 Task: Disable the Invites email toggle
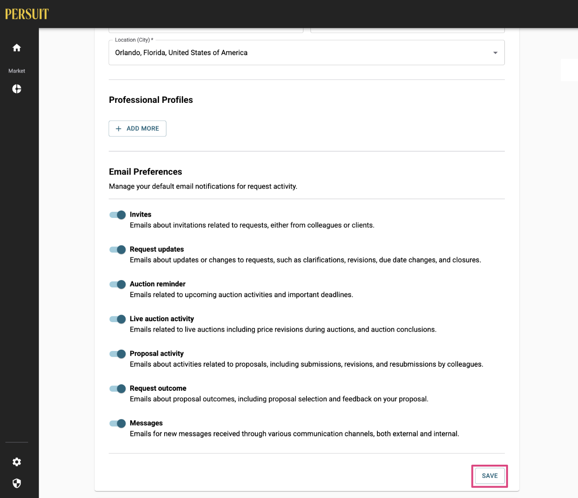(x=117, y=215)
